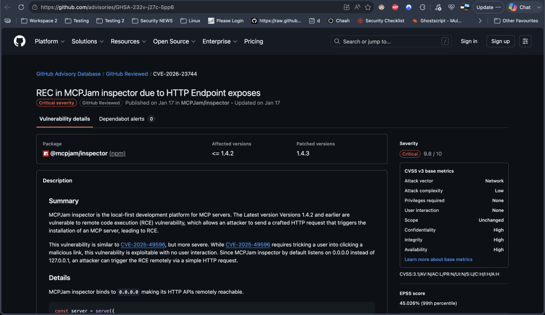The width and height of the screenshot is (545, 315).
Task: Open the Copilot Chat sidebar
Action: pyautogui.click(x=519, y=7)
